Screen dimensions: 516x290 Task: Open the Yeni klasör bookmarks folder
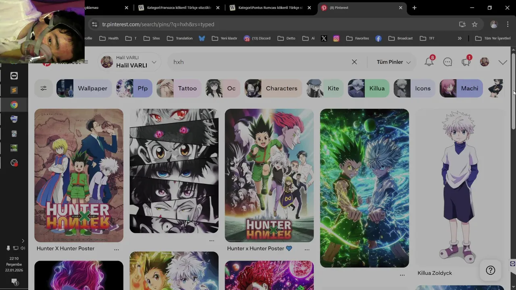point(225,38)
